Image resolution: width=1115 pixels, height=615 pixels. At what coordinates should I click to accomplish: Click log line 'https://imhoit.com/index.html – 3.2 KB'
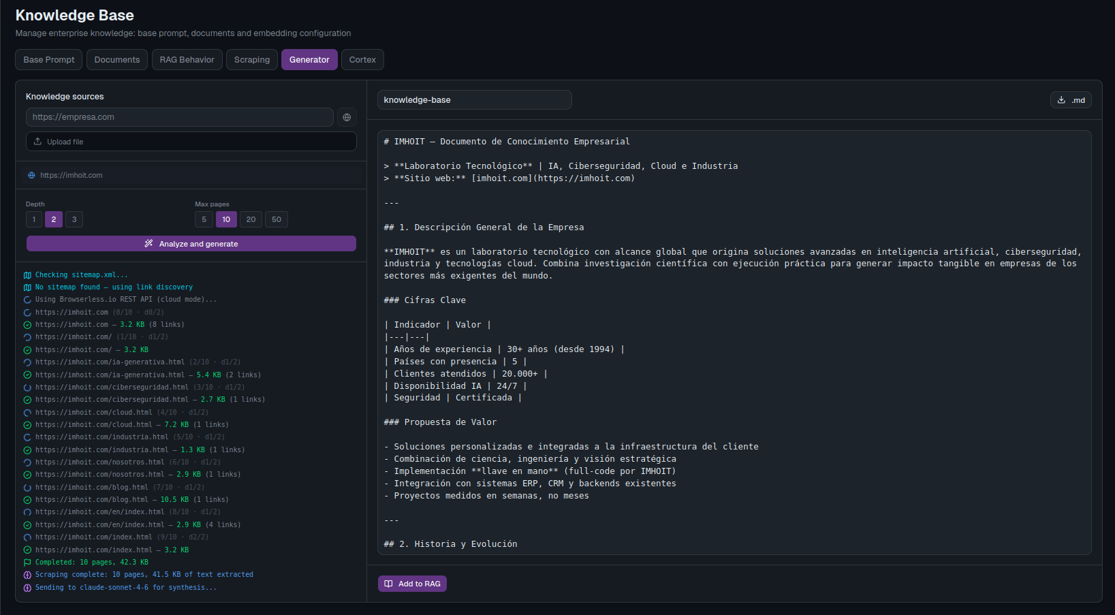(x=112, y=550)
